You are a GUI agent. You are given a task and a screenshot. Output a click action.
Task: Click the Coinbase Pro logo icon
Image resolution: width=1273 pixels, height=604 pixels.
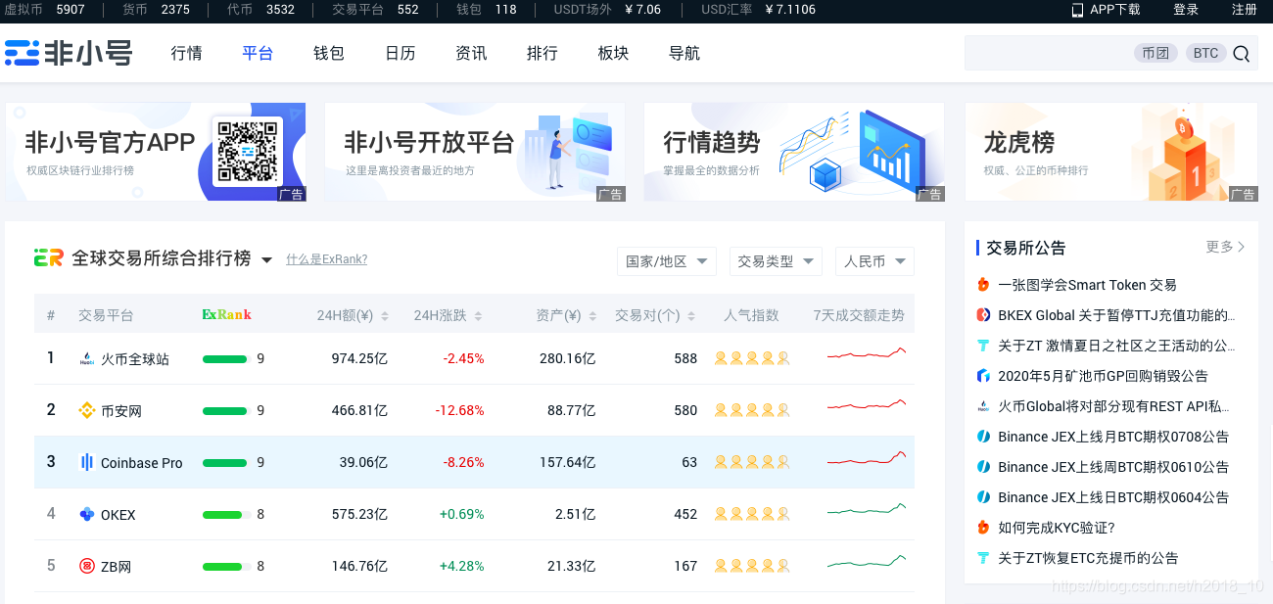point(86,463)
